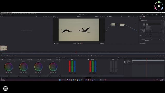Open the Key palette
Screen dimensions: 165x93
click(95, 56)
